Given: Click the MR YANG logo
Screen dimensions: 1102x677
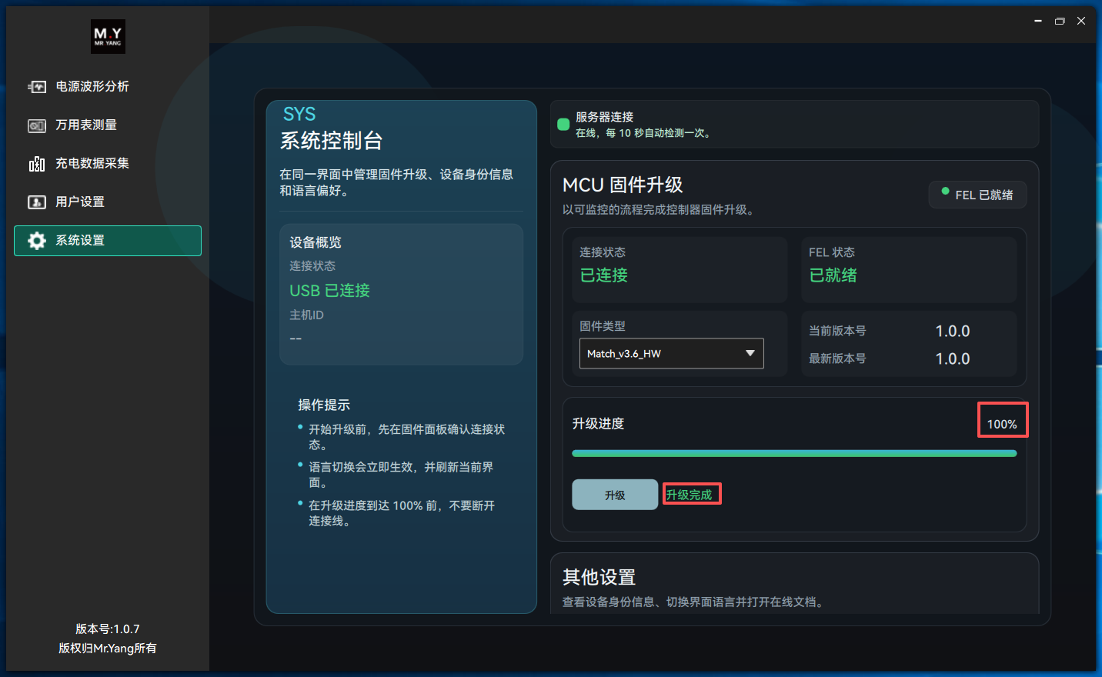Looking at the screenshot, I should coord(108,36).
